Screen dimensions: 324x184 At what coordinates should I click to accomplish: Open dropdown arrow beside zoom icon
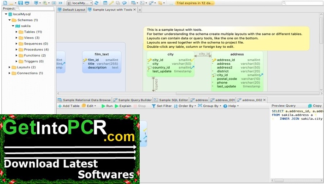(49, 3)
